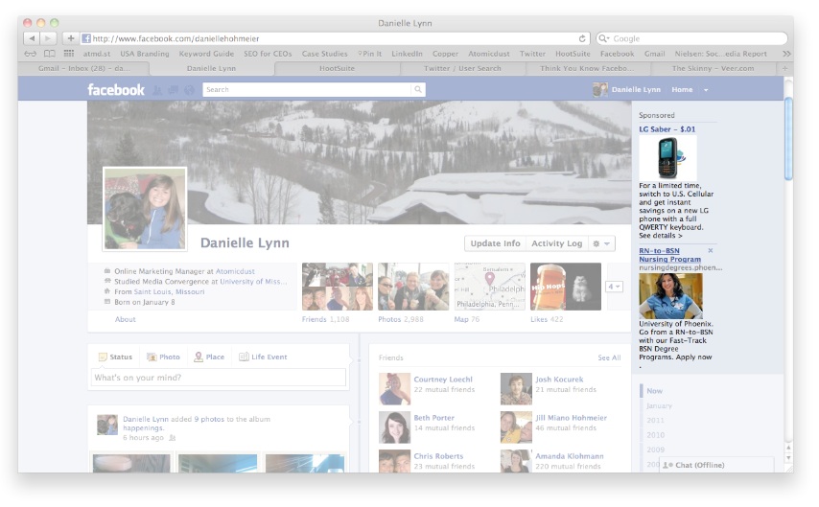Open the Map Philadelphia thumbnail
The height and width of the screenshot is (507, 819).
click(x=490, y=287)
